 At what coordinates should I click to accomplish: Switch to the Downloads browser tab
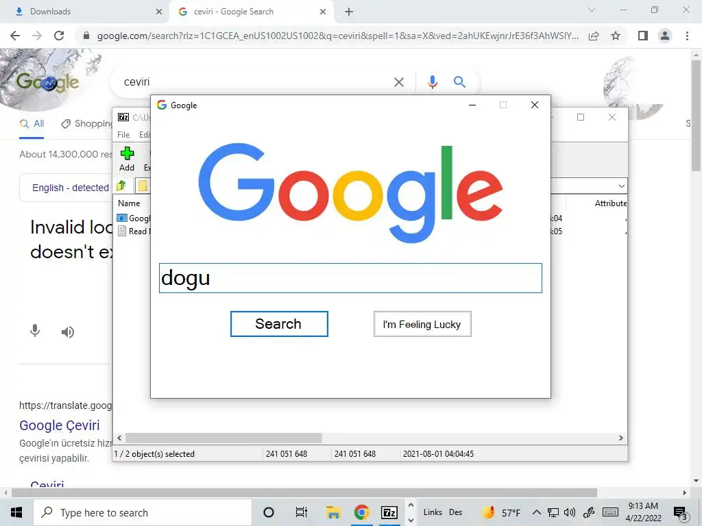pos(85,12)
